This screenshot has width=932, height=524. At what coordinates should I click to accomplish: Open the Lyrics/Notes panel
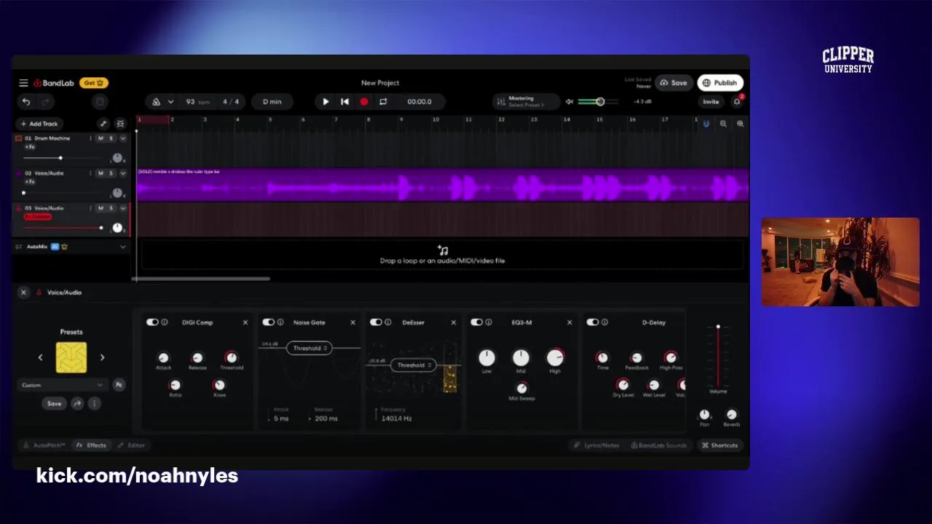[x=596, y=445]
